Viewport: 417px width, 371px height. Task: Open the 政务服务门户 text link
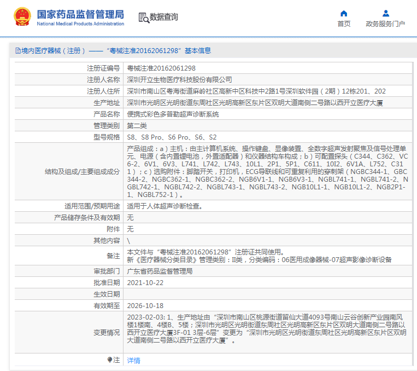(385, 24)
